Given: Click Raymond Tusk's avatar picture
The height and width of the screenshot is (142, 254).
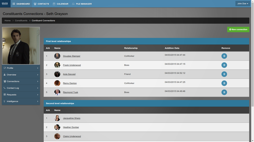Looking at the screenshot, I should [57, 92].
